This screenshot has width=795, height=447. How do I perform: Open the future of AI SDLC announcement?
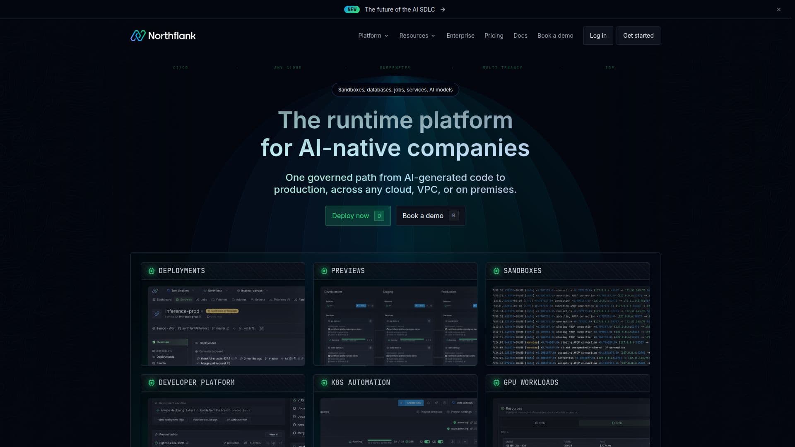pyautogui.click(x=400, y=10)
